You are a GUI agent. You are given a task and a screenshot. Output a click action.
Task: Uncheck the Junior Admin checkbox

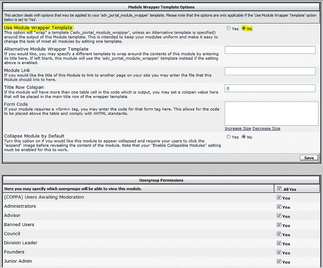pyautogui.click(x=279, y=261)
